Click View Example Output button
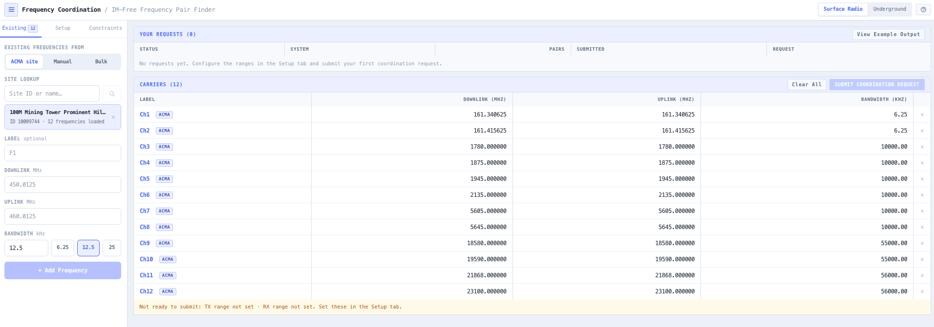934x327 pixels. pyautogui.click(x=888, y=35)
